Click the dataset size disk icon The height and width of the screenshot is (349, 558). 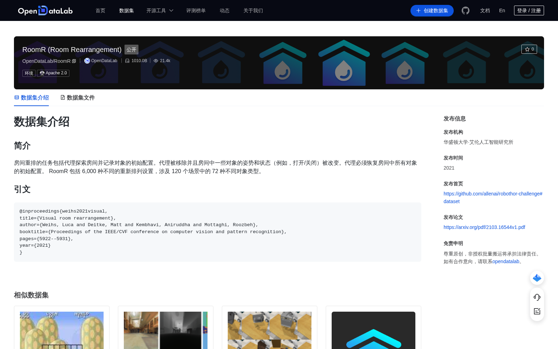127,61
